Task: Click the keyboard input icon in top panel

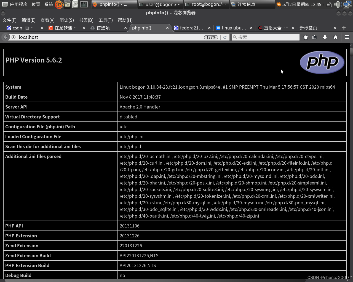Action: tap(329, 5)
